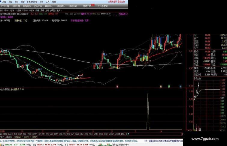
Task: Select the 1分钟 chart period
Action: 6,10
